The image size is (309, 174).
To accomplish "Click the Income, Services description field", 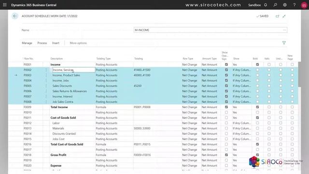I will click(73, 70).
